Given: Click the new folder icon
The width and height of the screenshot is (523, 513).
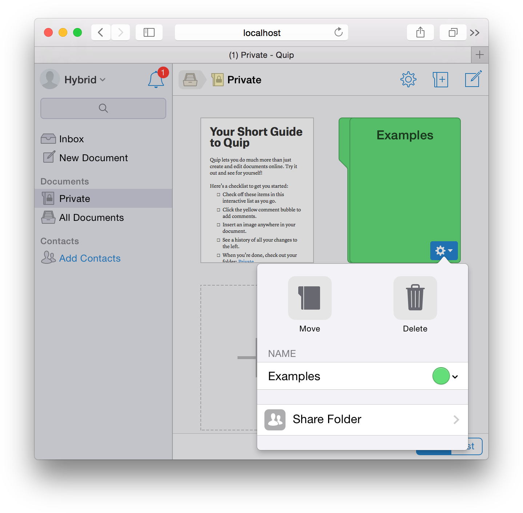Looking at the screenshot, I should pyautogui.click(x=440, y=79).
